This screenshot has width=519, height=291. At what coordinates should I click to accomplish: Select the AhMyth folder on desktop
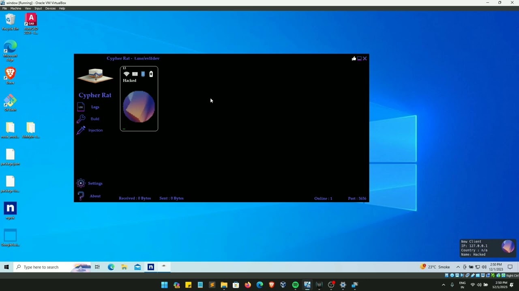[31, 130]
